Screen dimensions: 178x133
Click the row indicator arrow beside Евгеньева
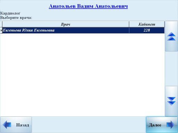click(1, 30)
